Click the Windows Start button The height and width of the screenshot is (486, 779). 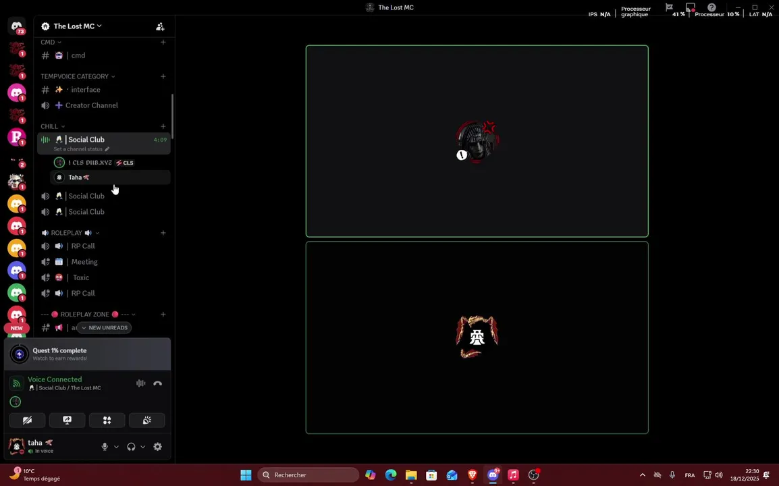(x=246, y=475)
